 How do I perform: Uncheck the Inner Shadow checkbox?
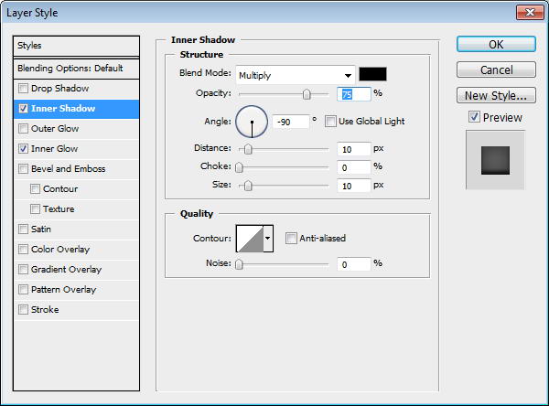pyautogui.click(x=23, y=109)
